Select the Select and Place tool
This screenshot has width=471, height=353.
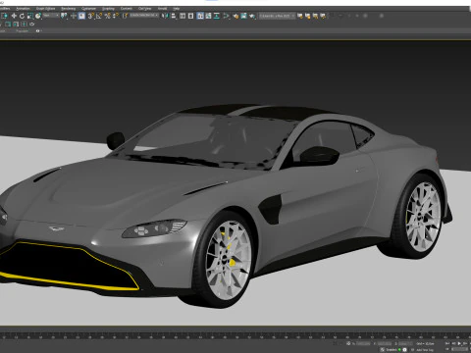38,16
